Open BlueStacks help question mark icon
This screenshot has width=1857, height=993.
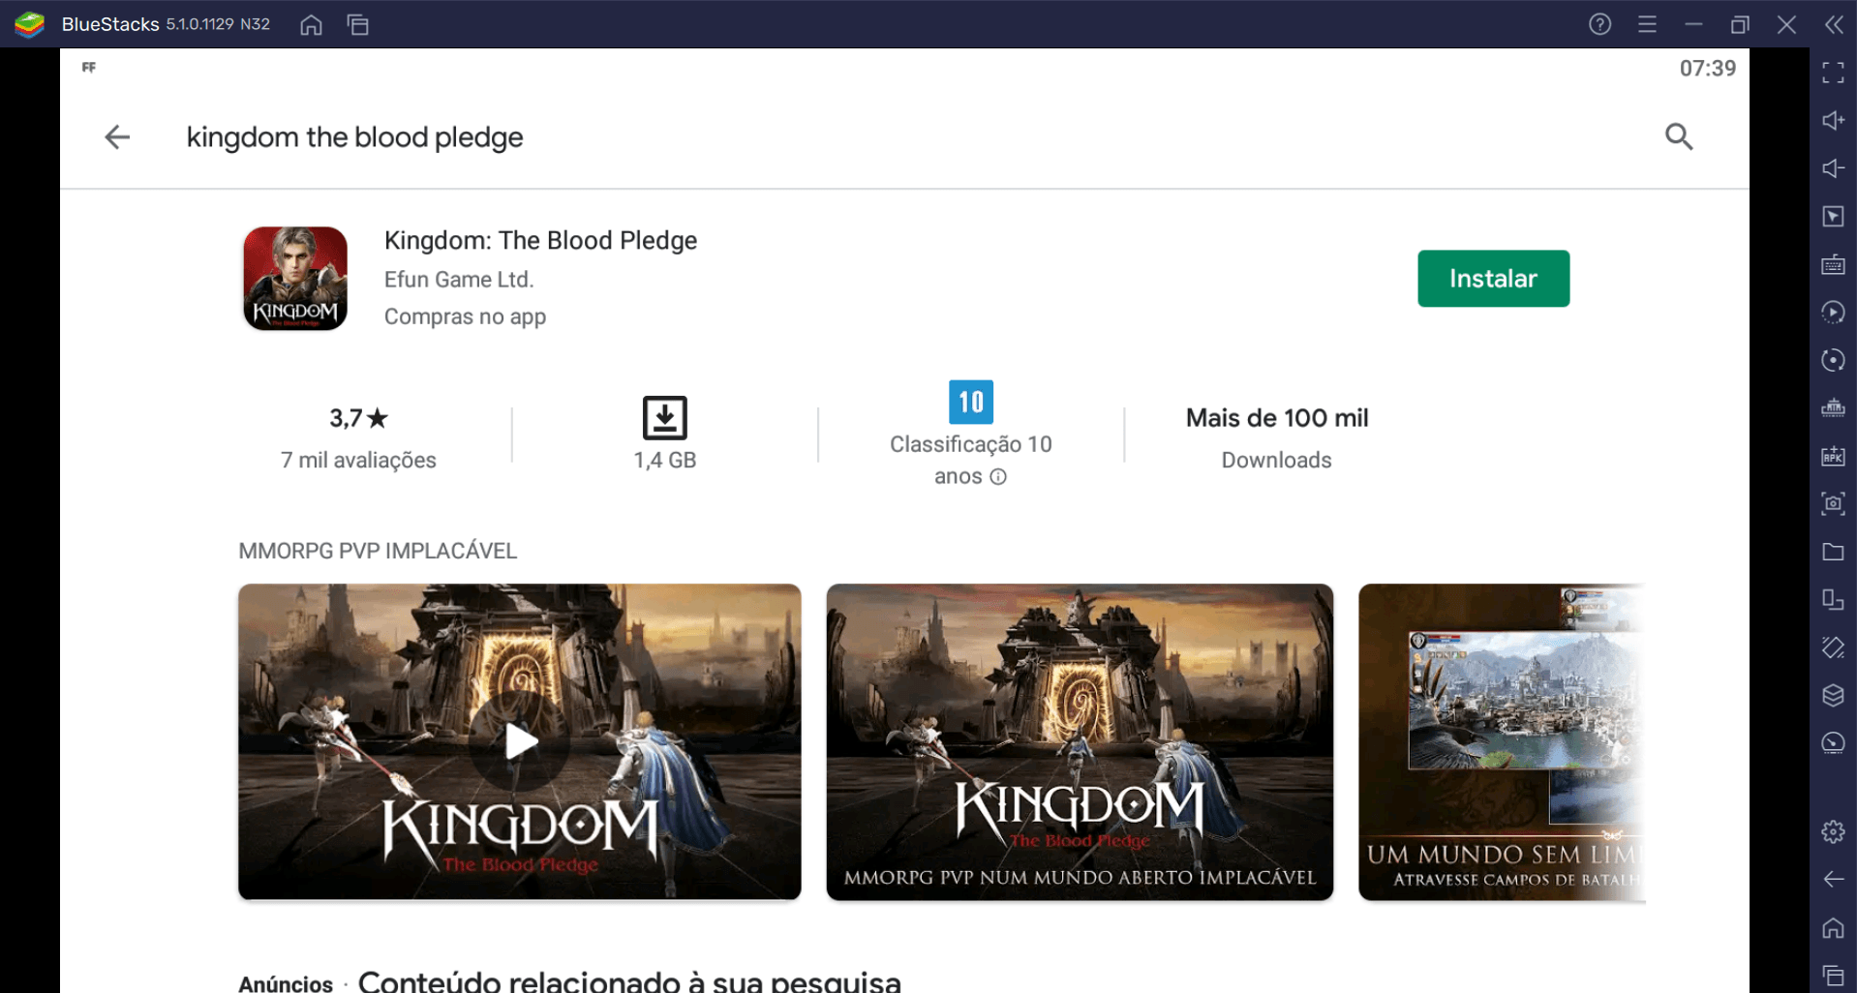tap(1599, 24)
